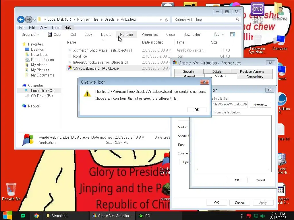294x220 pixels.
Task: Click the Forward arrow in Explorer
Action: tap(28, 19)
